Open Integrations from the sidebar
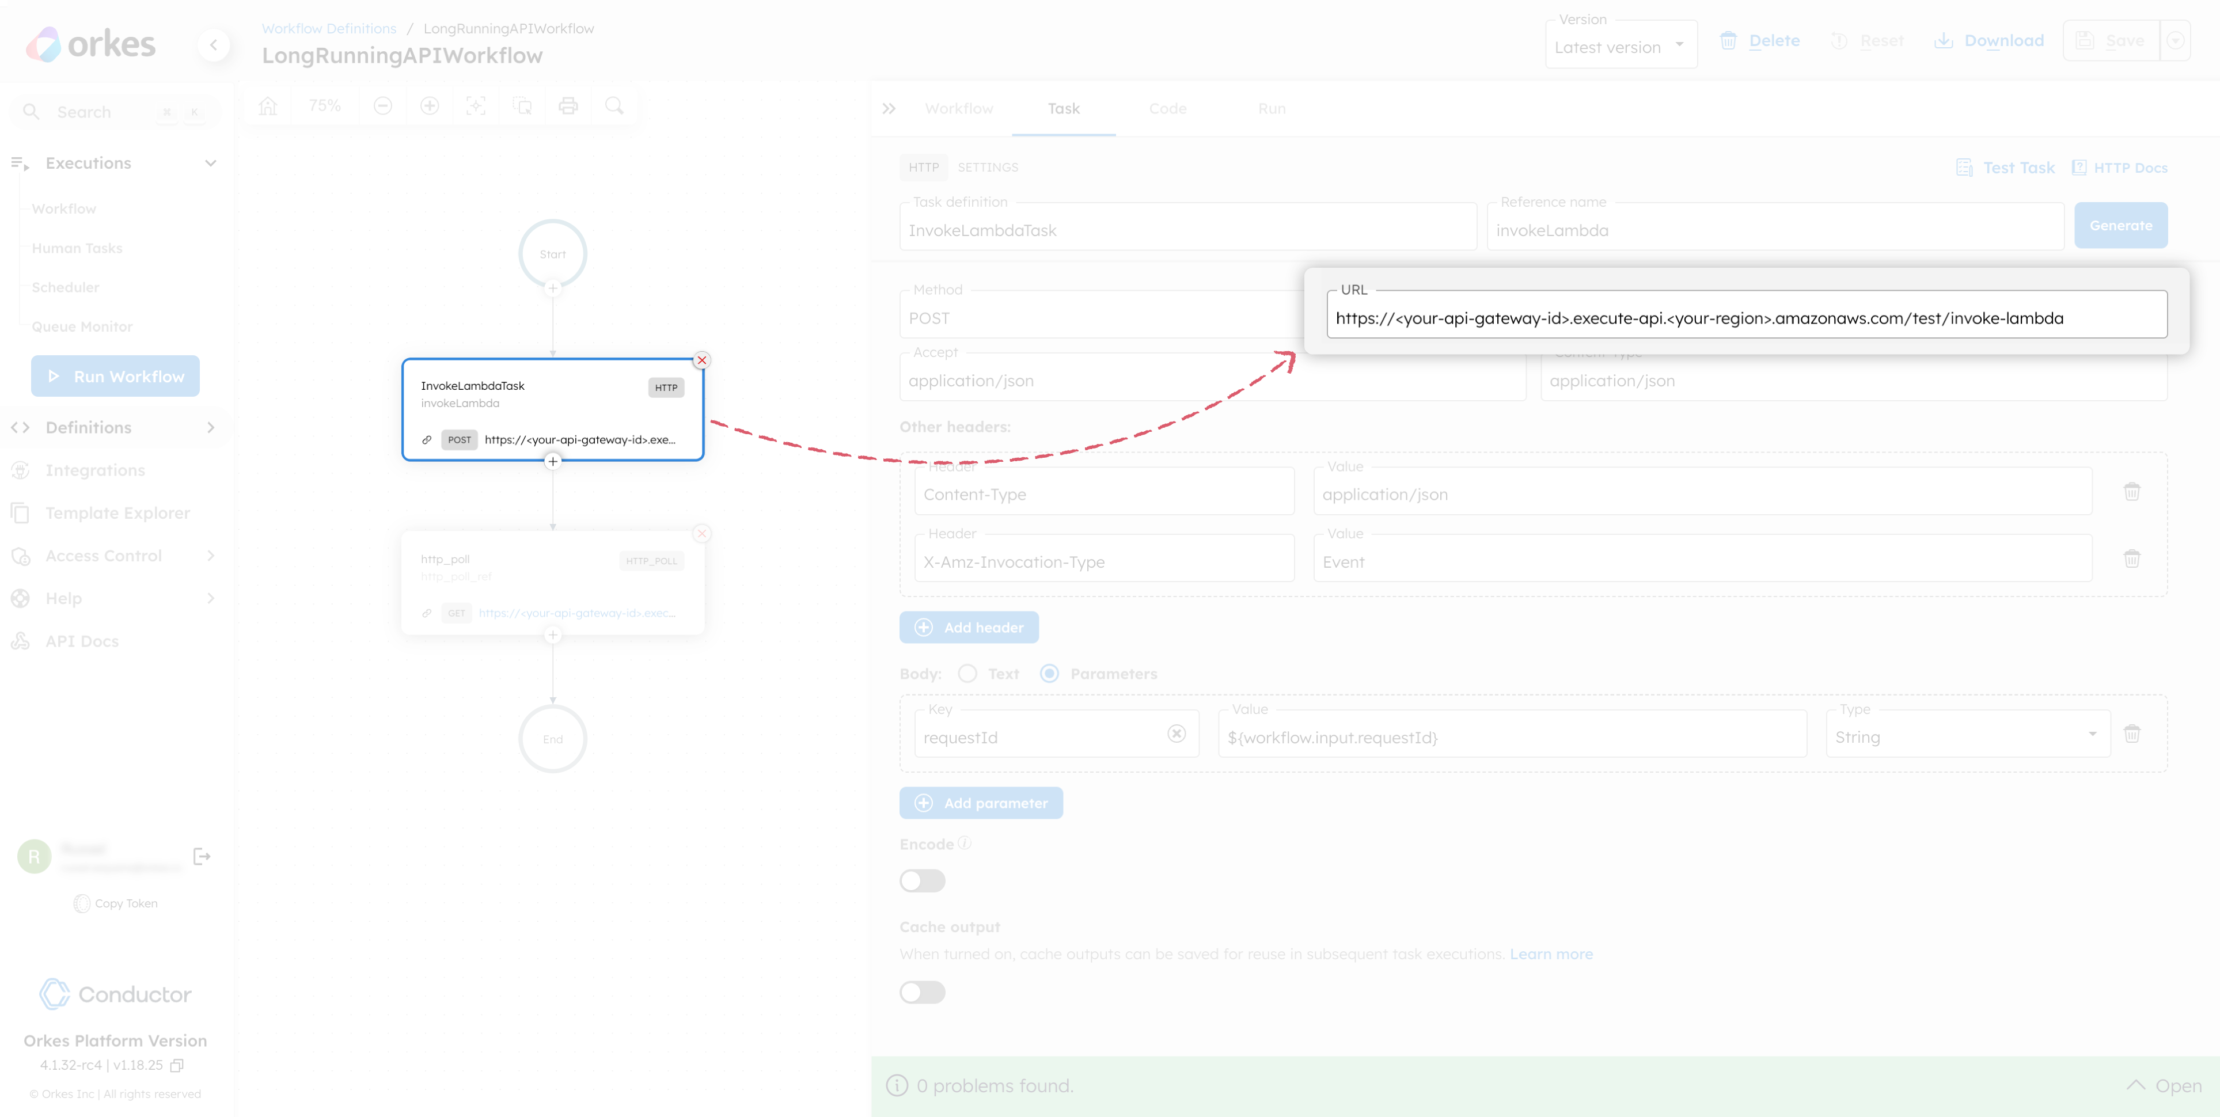Viewport: 2220px width, 1117px height. (95, 470)
